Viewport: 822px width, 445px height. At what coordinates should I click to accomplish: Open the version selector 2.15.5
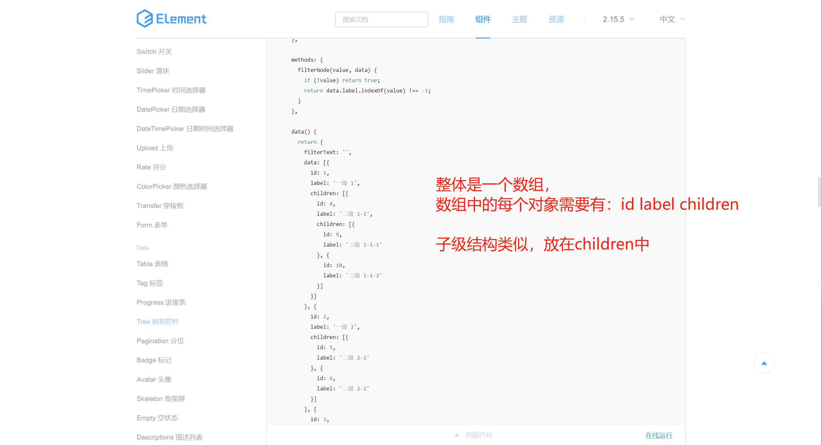[614, 19]
